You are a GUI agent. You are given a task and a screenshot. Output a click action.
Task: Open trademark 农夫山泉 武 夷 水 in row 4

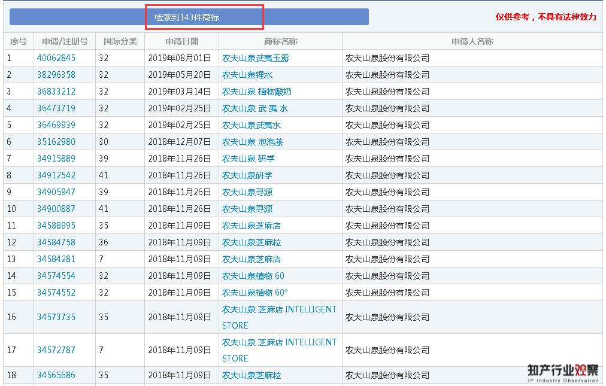[x=255, y=108]
